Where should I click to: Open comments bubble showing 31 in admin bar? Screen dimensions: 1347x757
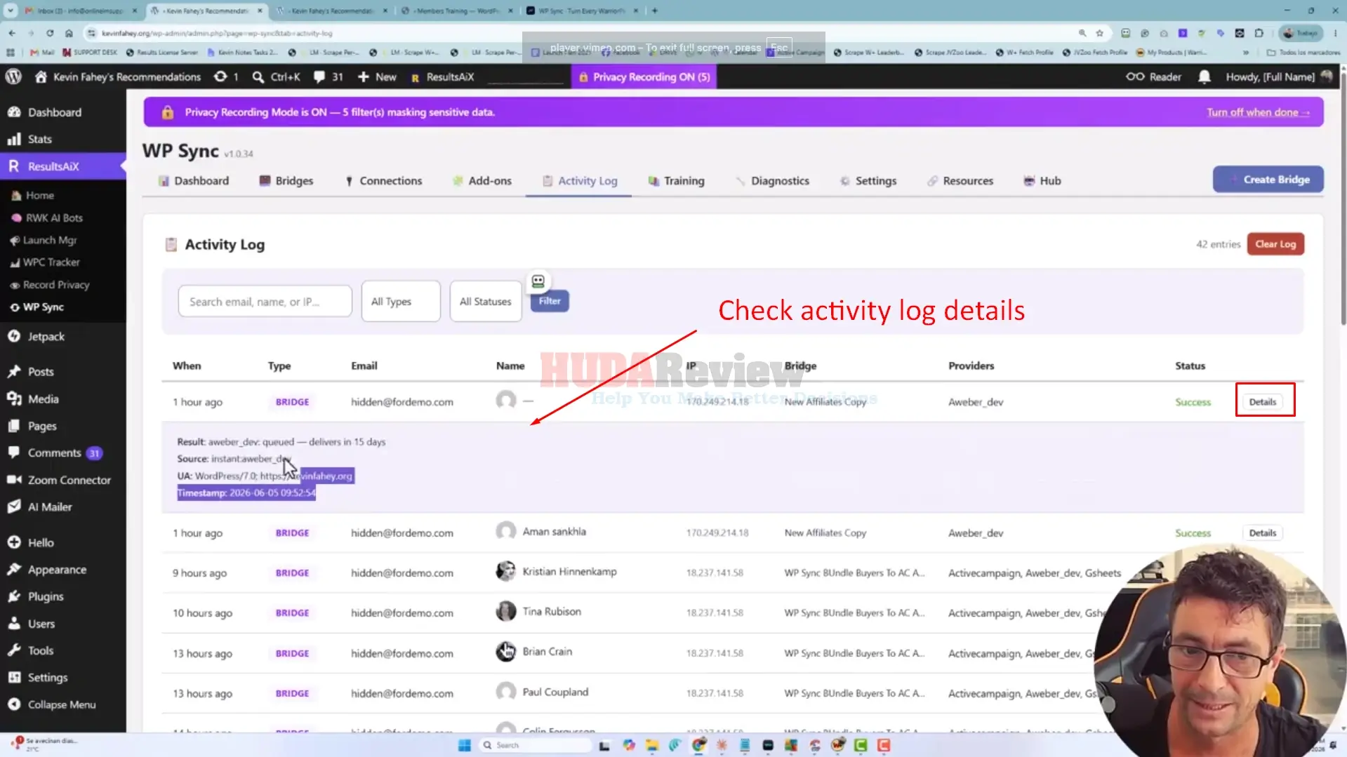(329, 76)
